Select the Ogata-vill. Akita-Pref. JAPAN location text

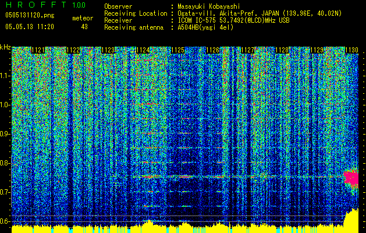click(260, 13)
